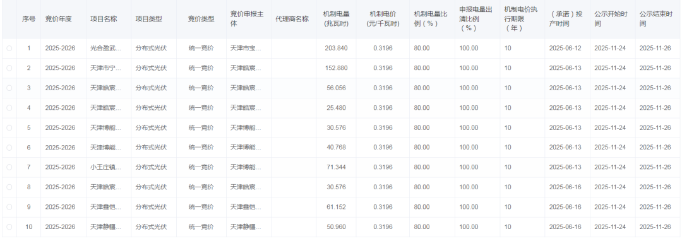Select the radio button for row 7
682x241 pixels.
click(x=9, y=167)
